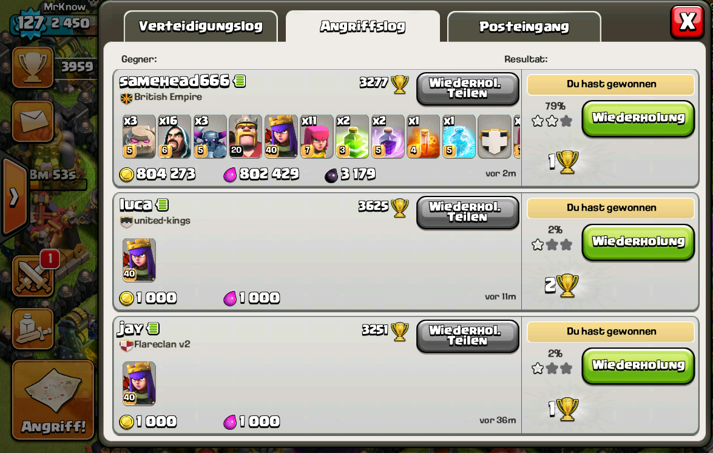The width and height of the screenshot is (713, 453).
Task: Switch to Posteingang tab
Action: [524, 26]
